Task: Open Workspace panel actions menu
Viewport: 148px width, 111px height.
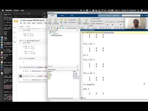Action: click(x=78, y=69)
